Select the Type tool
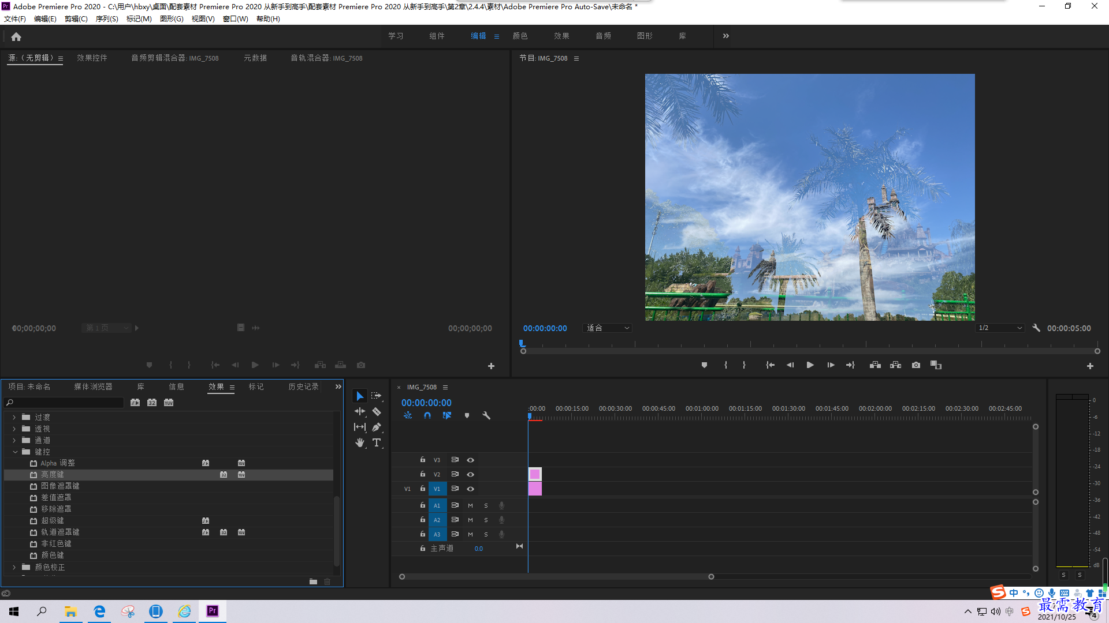 pos(376,442)
